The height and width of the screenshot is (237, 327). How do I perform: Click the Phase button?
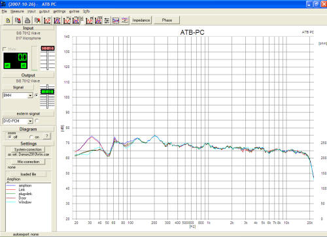click(x=167, y=20)
